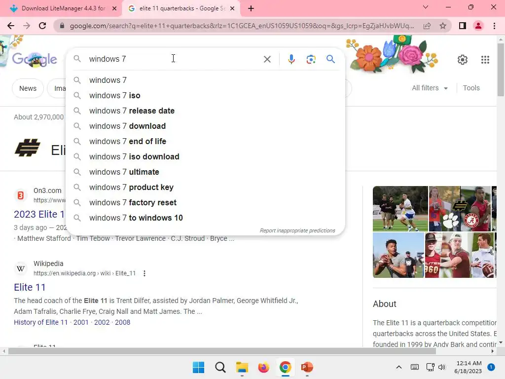This screenshot has width=505, height=379.
Task: Click Google doodle logo
Action: [35, 60]
